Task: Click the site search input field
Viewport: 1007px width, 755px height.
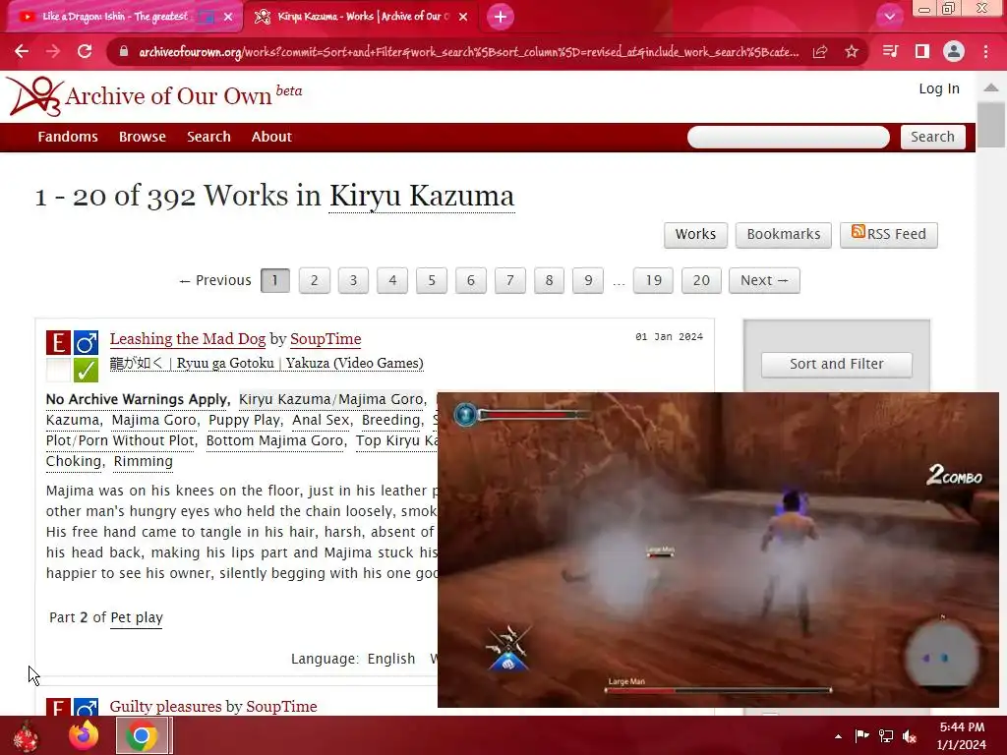Action: (789, 137)
